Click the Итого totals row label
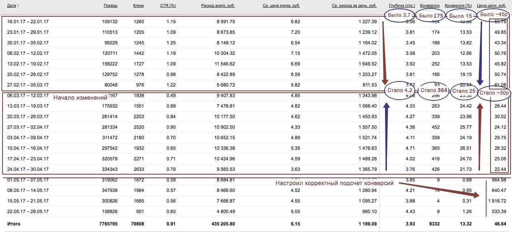This screenshot has width=512, height=232. tap(14, 224)
